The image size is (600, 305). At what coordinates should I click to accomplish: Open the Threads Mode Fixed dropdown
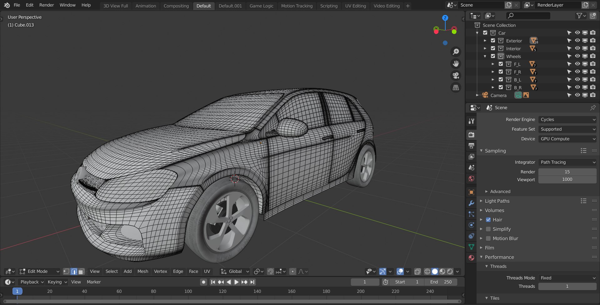coord(567,278)
